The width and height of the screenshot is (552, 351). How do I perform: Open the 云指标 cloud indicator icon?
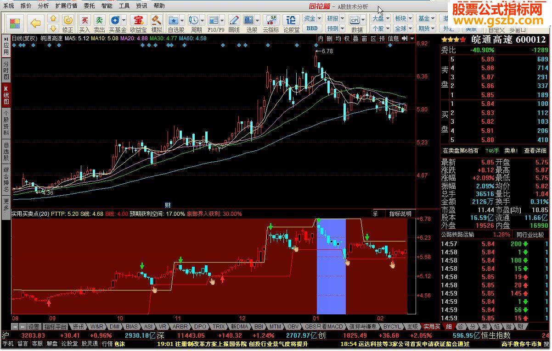pos(270,20)
